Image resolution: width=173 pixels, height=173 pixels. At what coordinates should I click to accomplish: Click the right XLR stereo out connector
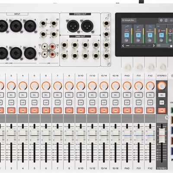(x=87, y=26)
